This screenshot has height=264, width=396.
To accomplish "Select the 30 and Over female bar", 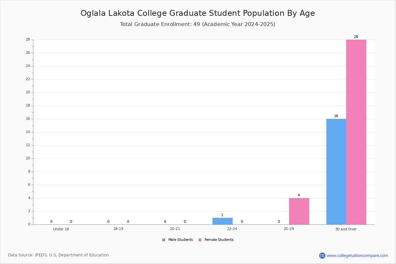I will pos(356,132).
